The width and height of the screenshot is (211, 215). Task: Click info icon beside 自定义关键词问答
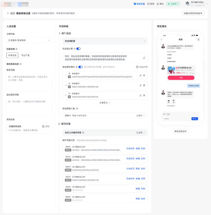coord(83,133)
